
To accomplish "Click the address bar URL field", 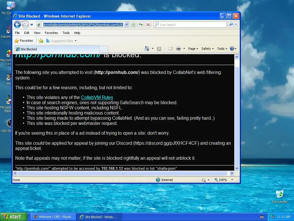I will [83, 25].
